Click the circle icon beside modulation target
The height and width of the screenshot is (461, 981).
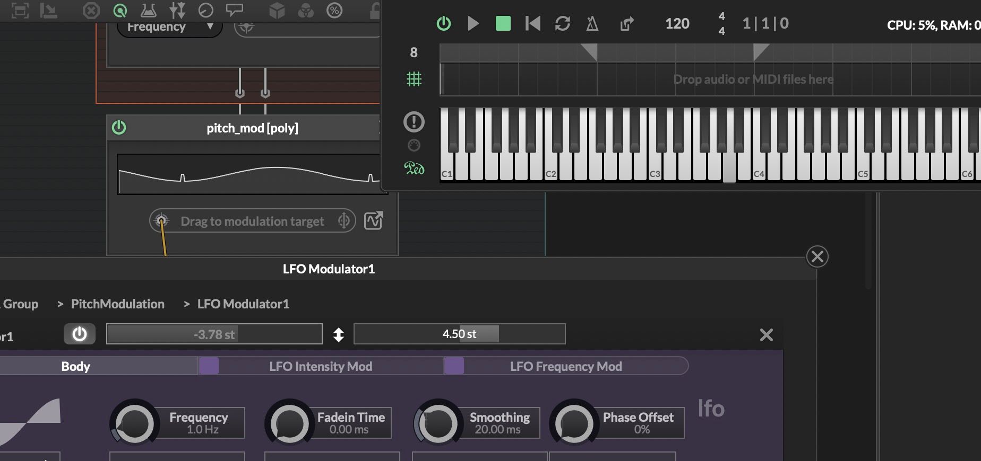pos(344,220)
